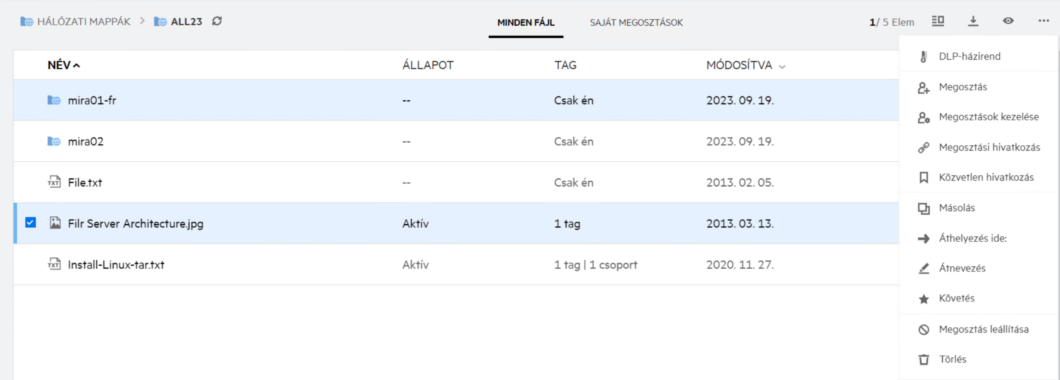Click the breadcrumb chevron after HÁLÓZATI MAPPÁK
This screenshot has width=1060, height=380.
[142, 21]
